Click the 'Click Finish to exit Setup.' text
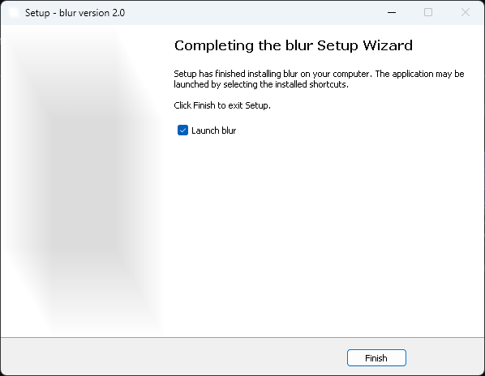Screen dimensions: 485x376 222,105
